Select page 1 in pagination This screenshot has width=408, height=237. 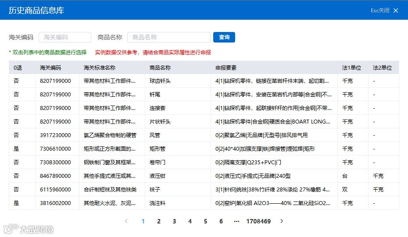(143, 221)
